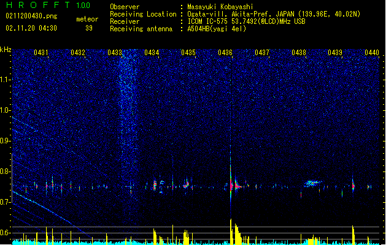Select the Ogata-vill. Akita-Pref. JAPAN location text
Image resolution: width=386 pixels, height=245 pixels.
(241, 14)
